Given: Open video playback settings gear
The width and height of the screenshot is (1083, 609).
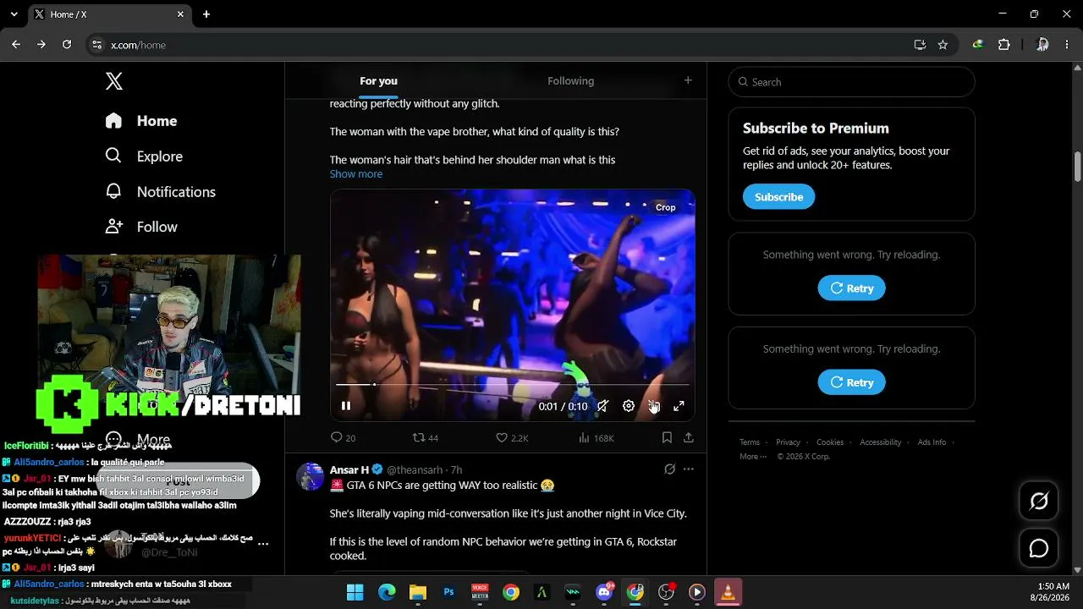Looking at the screenshot, I should coord(629,406).
